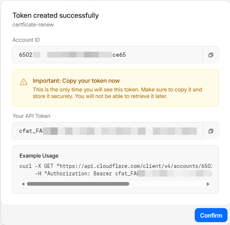230x225 pixels.
Task: Click the 6502 start of Account ID
Action: pyautogui.click(x=26, y=55)
